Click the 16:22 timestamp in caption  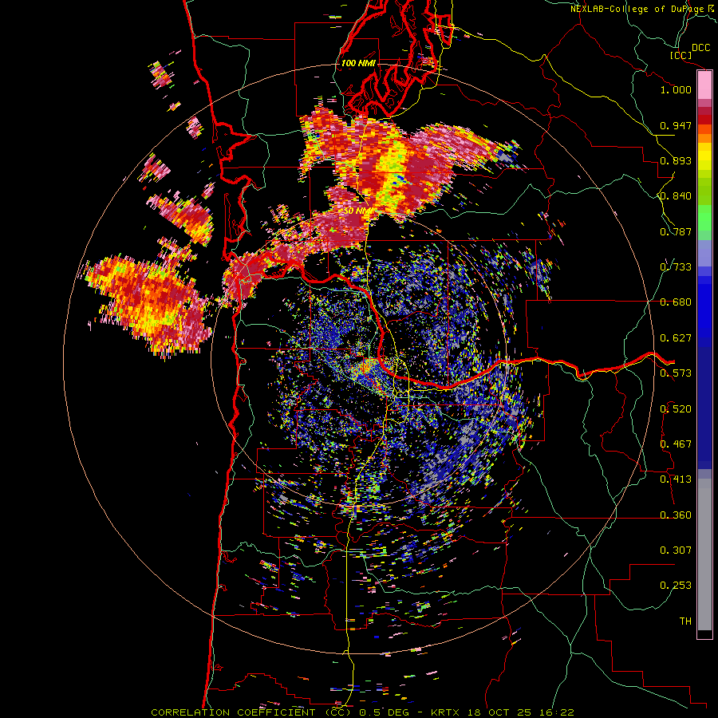(x=556, y=712)
